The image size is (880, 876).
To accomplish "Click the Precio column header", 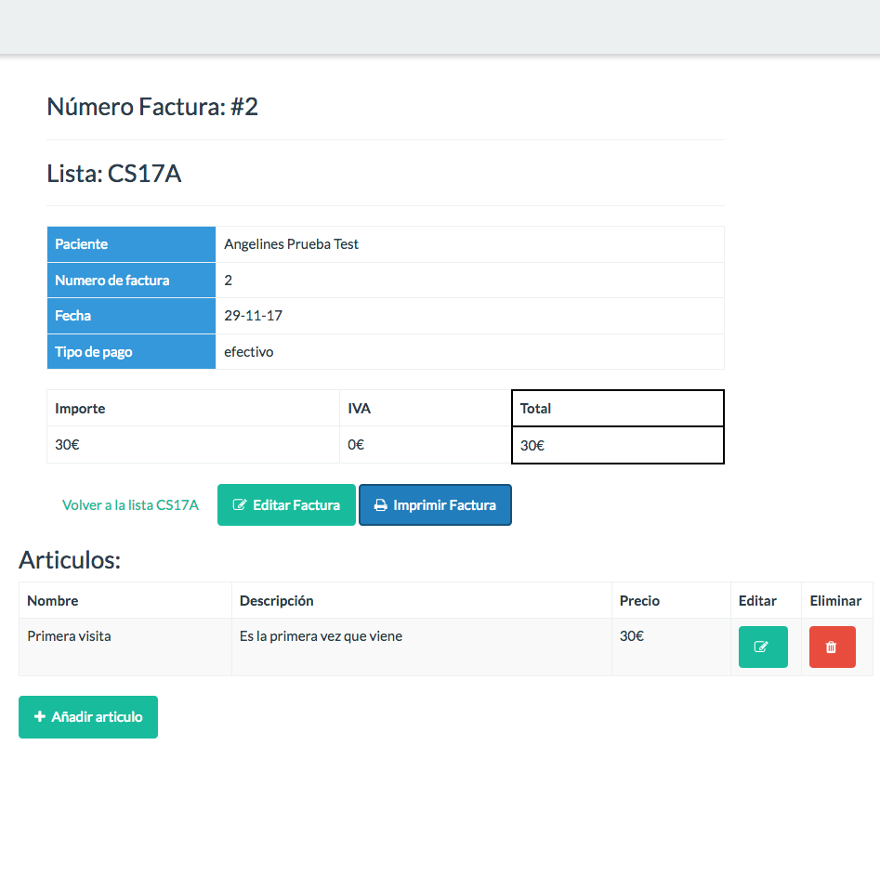I will 671,600.
